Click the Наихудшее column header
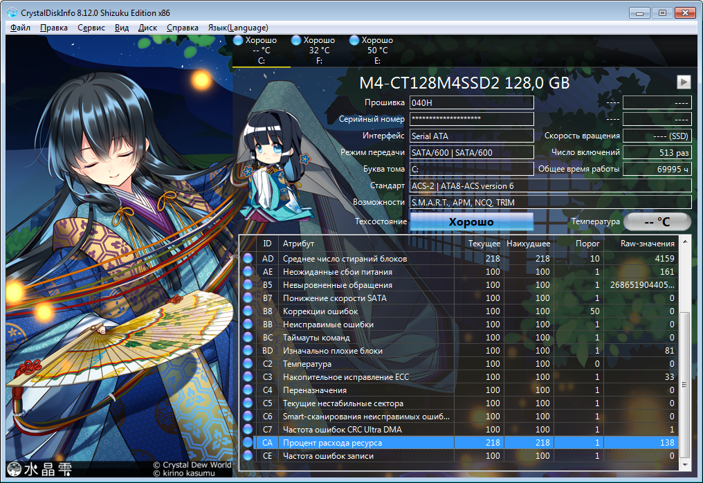Image resolution: width=703 pixels, height=483 pixels. [x=529, y=244]
